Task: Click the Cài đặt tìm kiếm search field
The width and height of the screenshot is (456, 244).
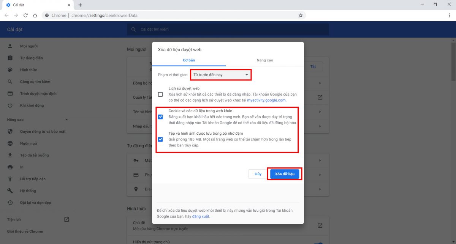Action: [228, 29]
